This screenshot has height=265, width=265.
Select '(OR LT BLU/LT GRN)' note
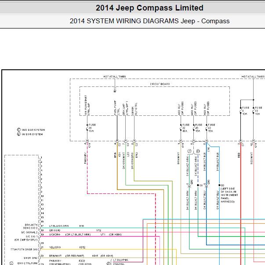[78, 235]
